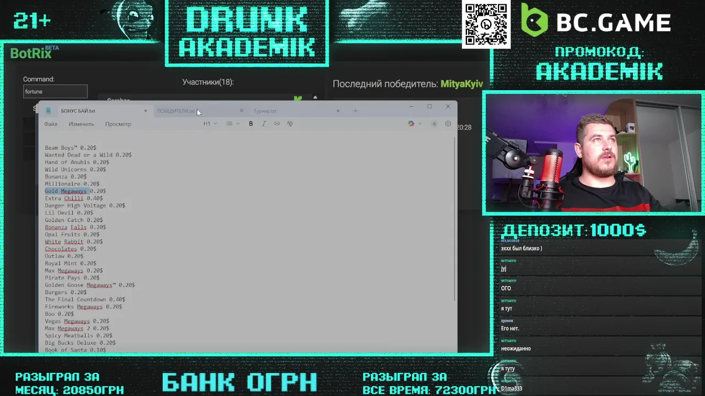The image size is (705, 396).
Task: Click the QR code image
Action: point(486,24)
